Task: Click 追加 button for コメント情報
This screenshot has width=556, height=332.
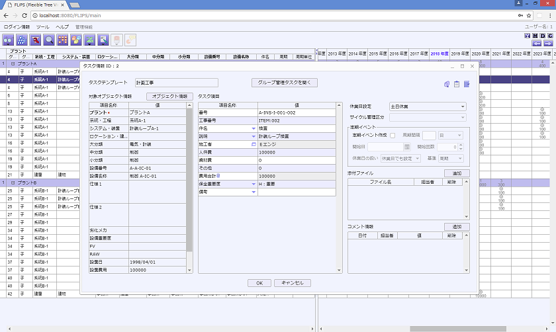Action: [457, 227]
